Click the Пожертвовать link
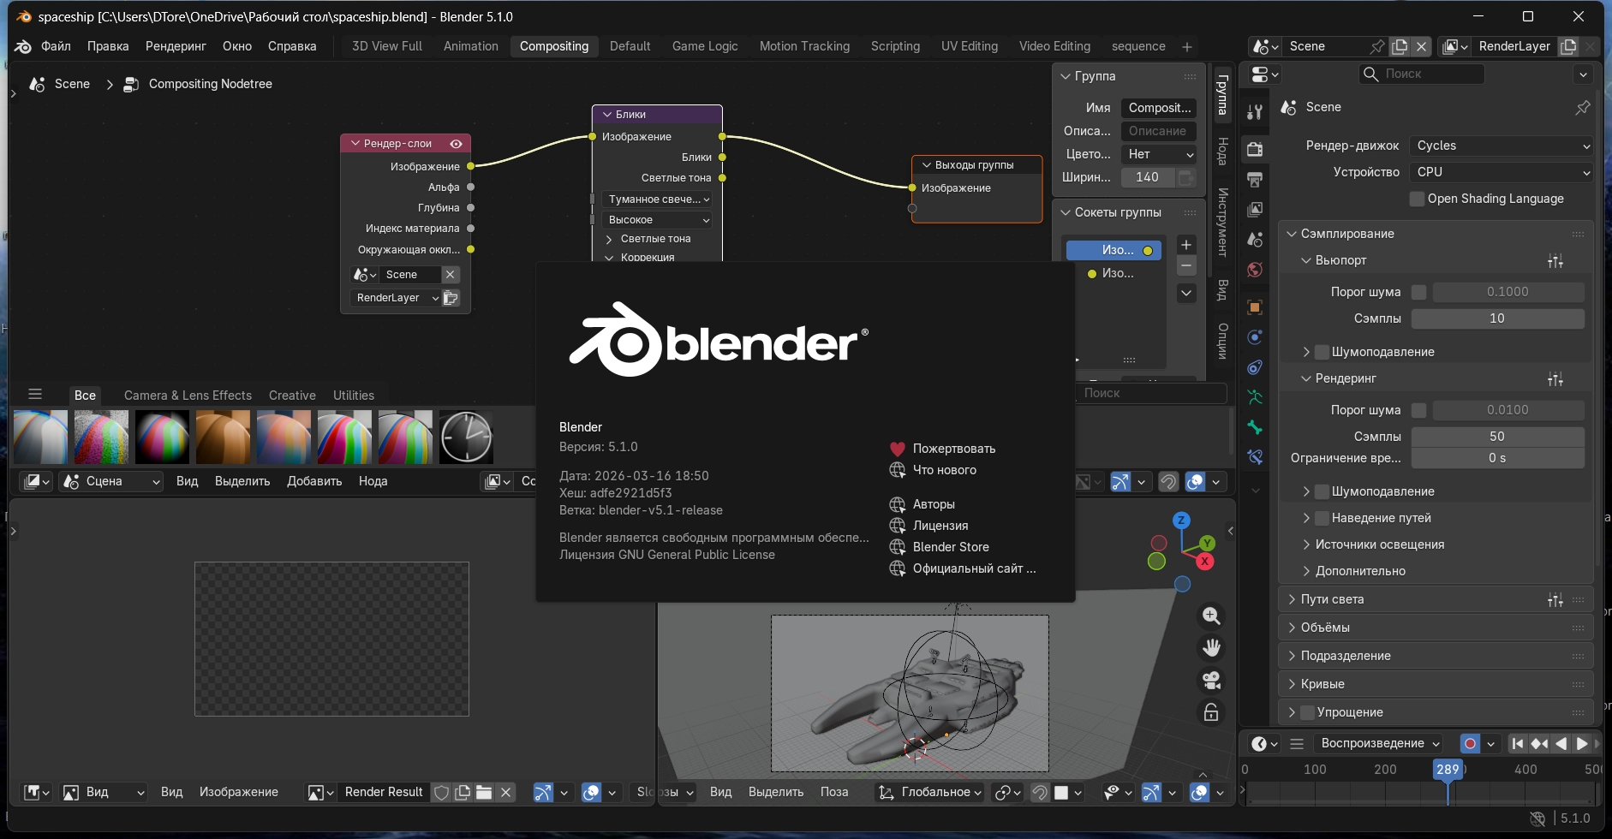1612x839 pixels. (954, 449)
